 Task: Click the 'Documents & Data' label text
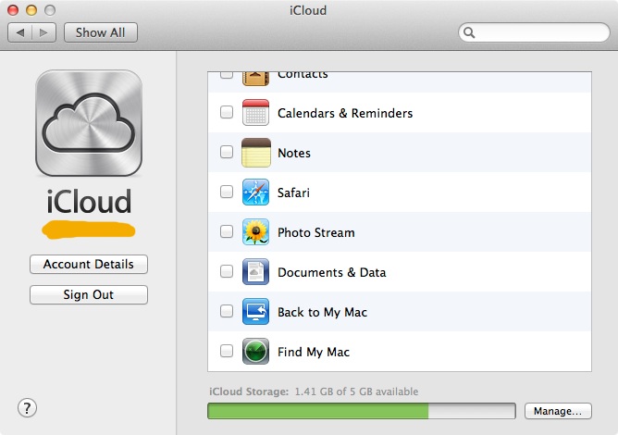coord(332,272)
